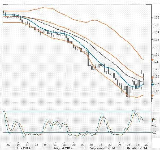Select the last candlestick on the chart
Viewport: 160px width, 150px height.
click(144, 77)
